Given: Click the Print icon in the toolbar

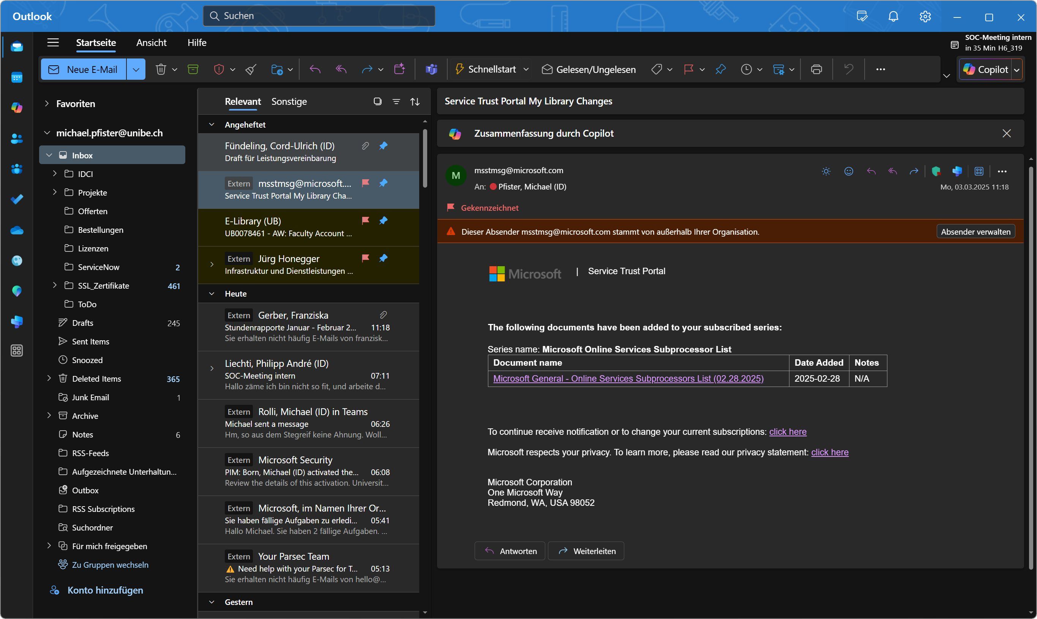Looking at the screenshot, I should click(x=816, y=69).
